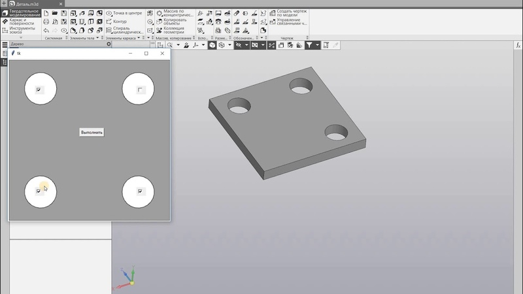The height and width of the screenshot is (294, 523).
Task: Click Создать чертеж по модели
Action: coord(288,13)
